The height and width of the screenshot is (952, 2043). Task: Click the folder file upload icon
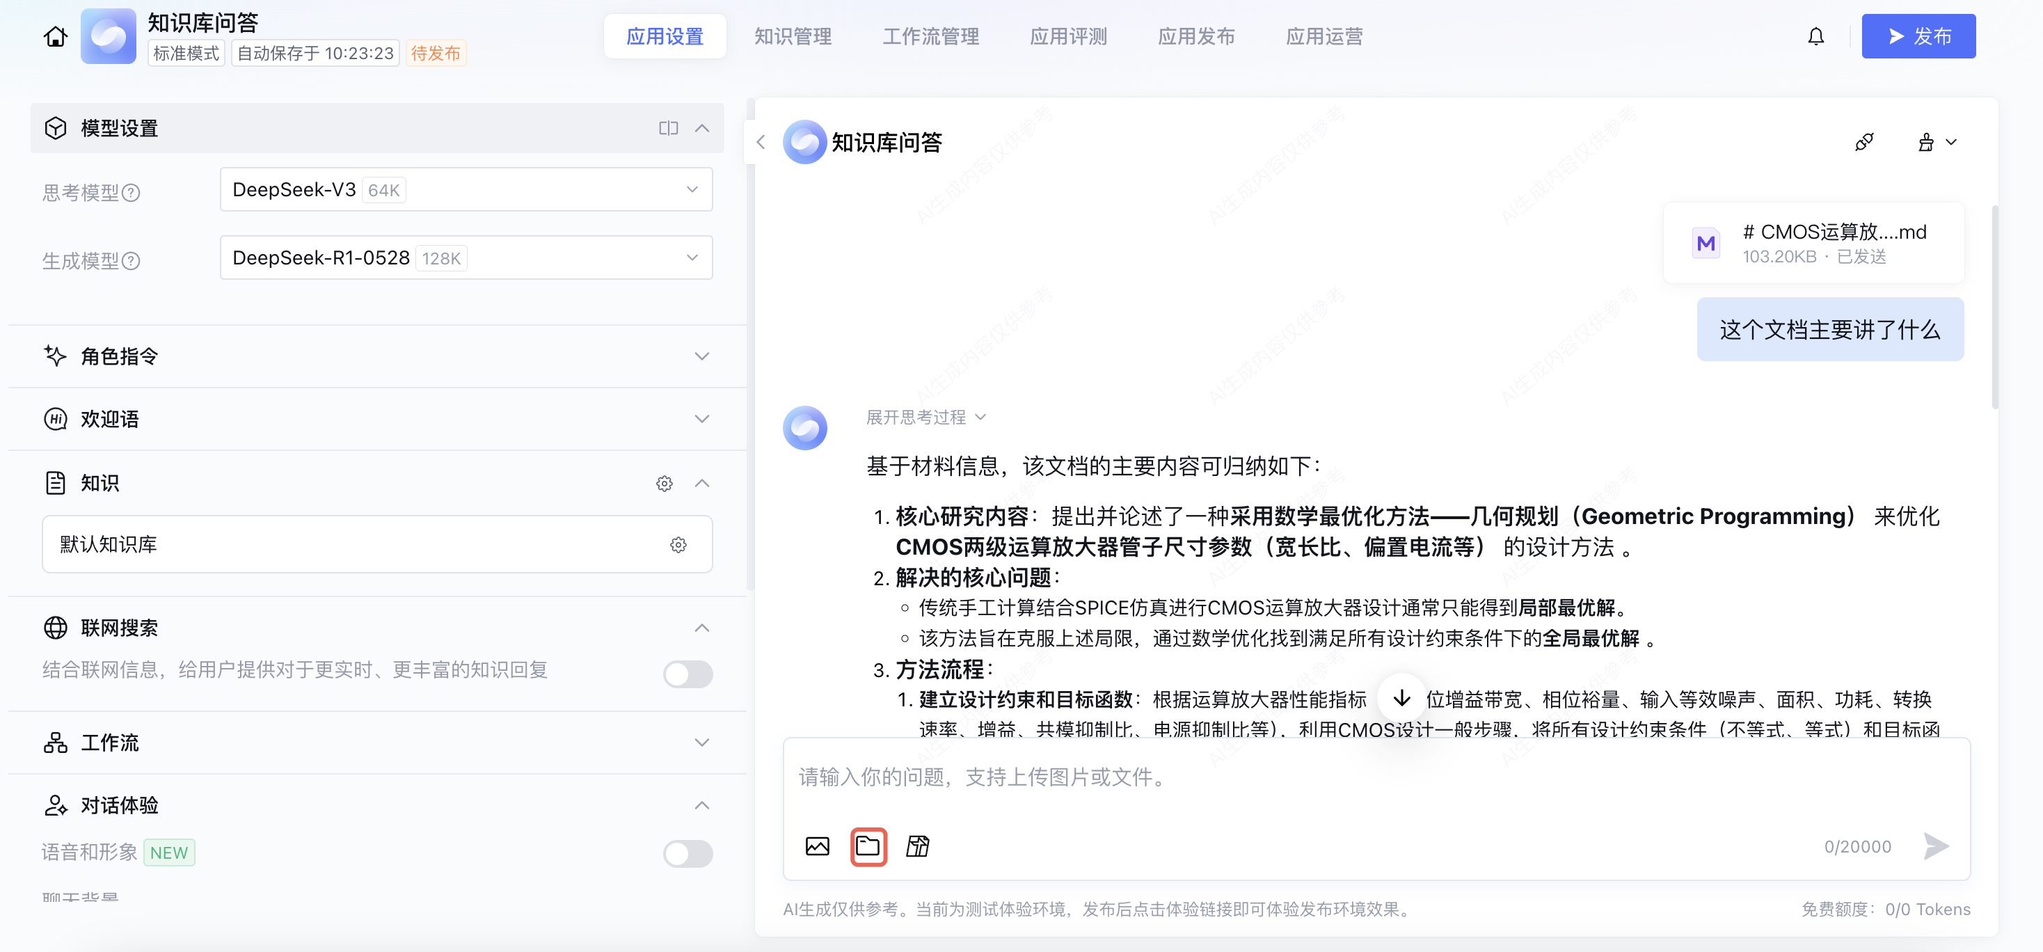pyautogui.click(x=868, y=846)
